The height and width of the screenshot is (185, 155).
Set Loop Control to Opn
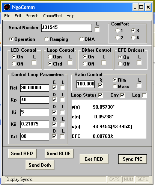coord(50,57)
